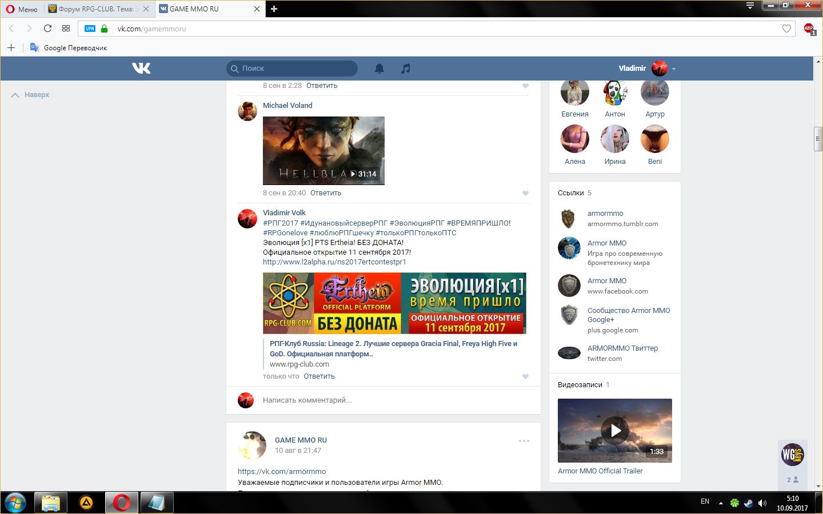Viewport: 823px width, 514px height.
Task: Open the Opera Меню button
Action: 22,9
